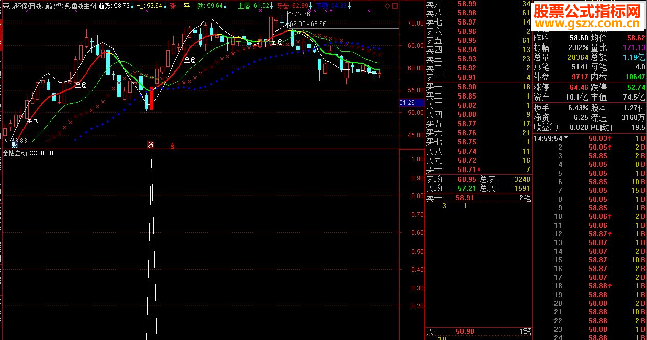Click the stock title 荣晟环保(日线.前复权)
This screenshot has height=340, width=647.
pyautogui.click(x=33, y=6)
